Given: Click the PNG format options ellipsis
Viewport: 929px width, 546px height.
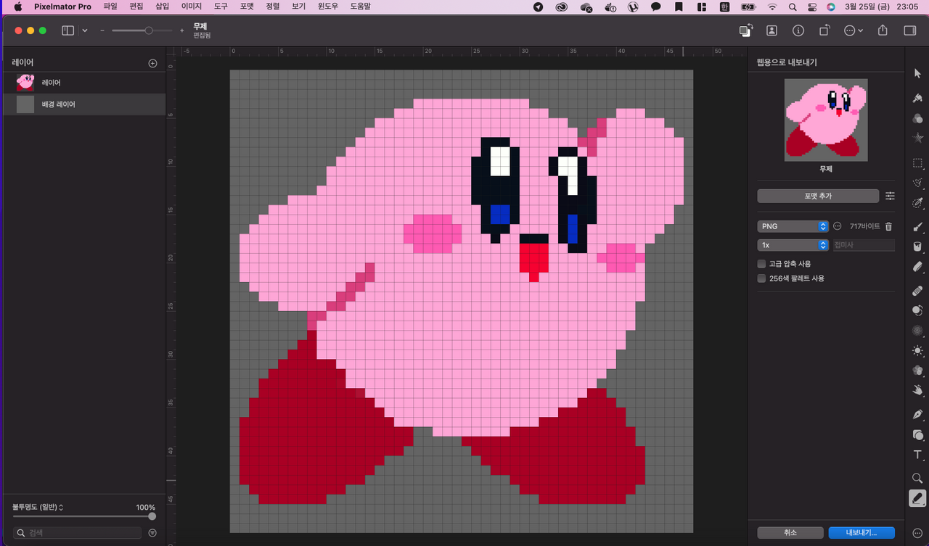Looking at the screenshot, I should pyautogui.click(x=837, y=226).
